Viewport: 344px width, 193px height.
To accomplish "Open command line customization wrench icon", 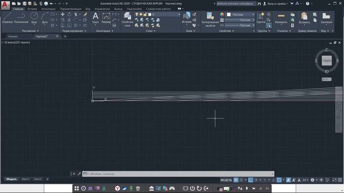I will [x=79, y=174].
